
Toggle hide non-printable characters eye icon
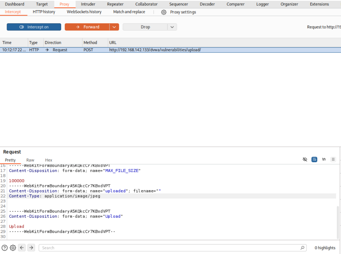[305, 160]
